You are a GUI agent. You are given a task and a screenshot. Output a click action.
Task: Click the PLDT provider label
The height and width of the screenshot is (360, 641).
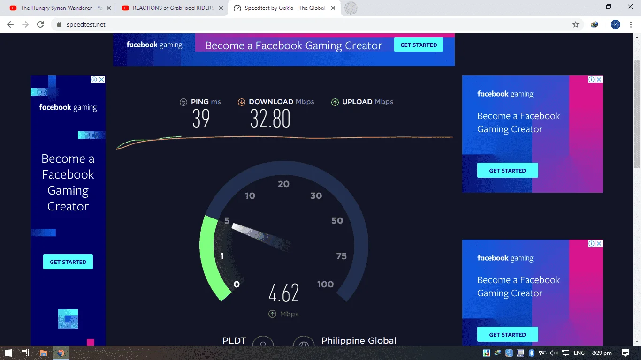coord(234,341)
